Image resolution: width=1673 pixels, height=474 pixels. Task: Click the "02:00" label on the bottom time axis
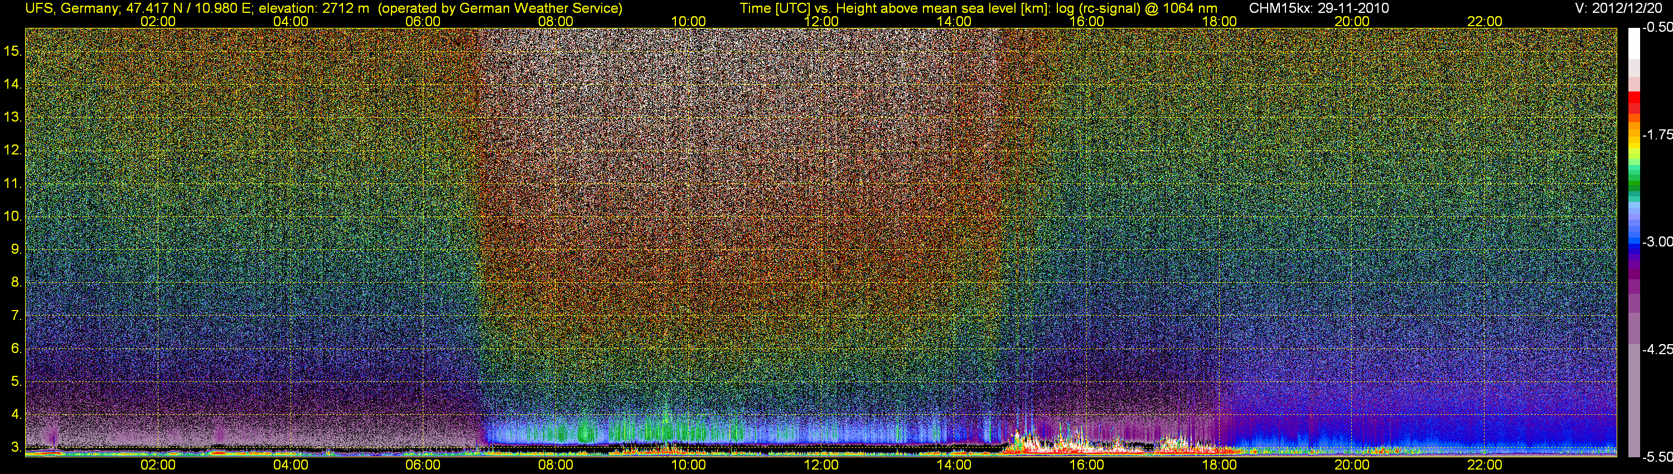tap(158, 465)
